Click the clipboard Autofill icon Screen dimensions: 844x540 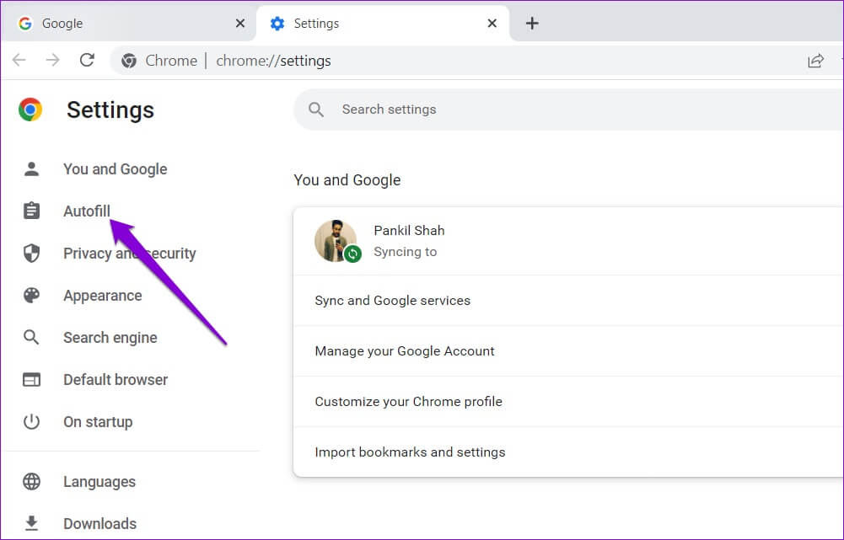pyautogui.click(x=31, y=211)
